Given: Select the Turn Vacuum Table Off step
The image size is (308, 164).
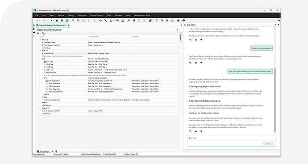Looking at the screenshot, I should 51,111.
